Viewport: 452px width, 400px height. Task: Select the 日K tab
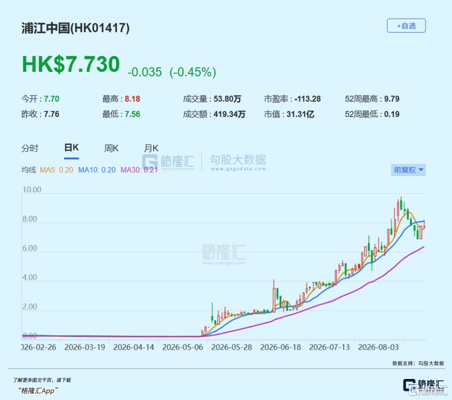(x=71, y=148)
